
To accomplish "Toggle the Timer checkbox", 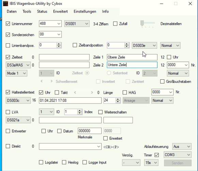I will [x=157, y=155].
